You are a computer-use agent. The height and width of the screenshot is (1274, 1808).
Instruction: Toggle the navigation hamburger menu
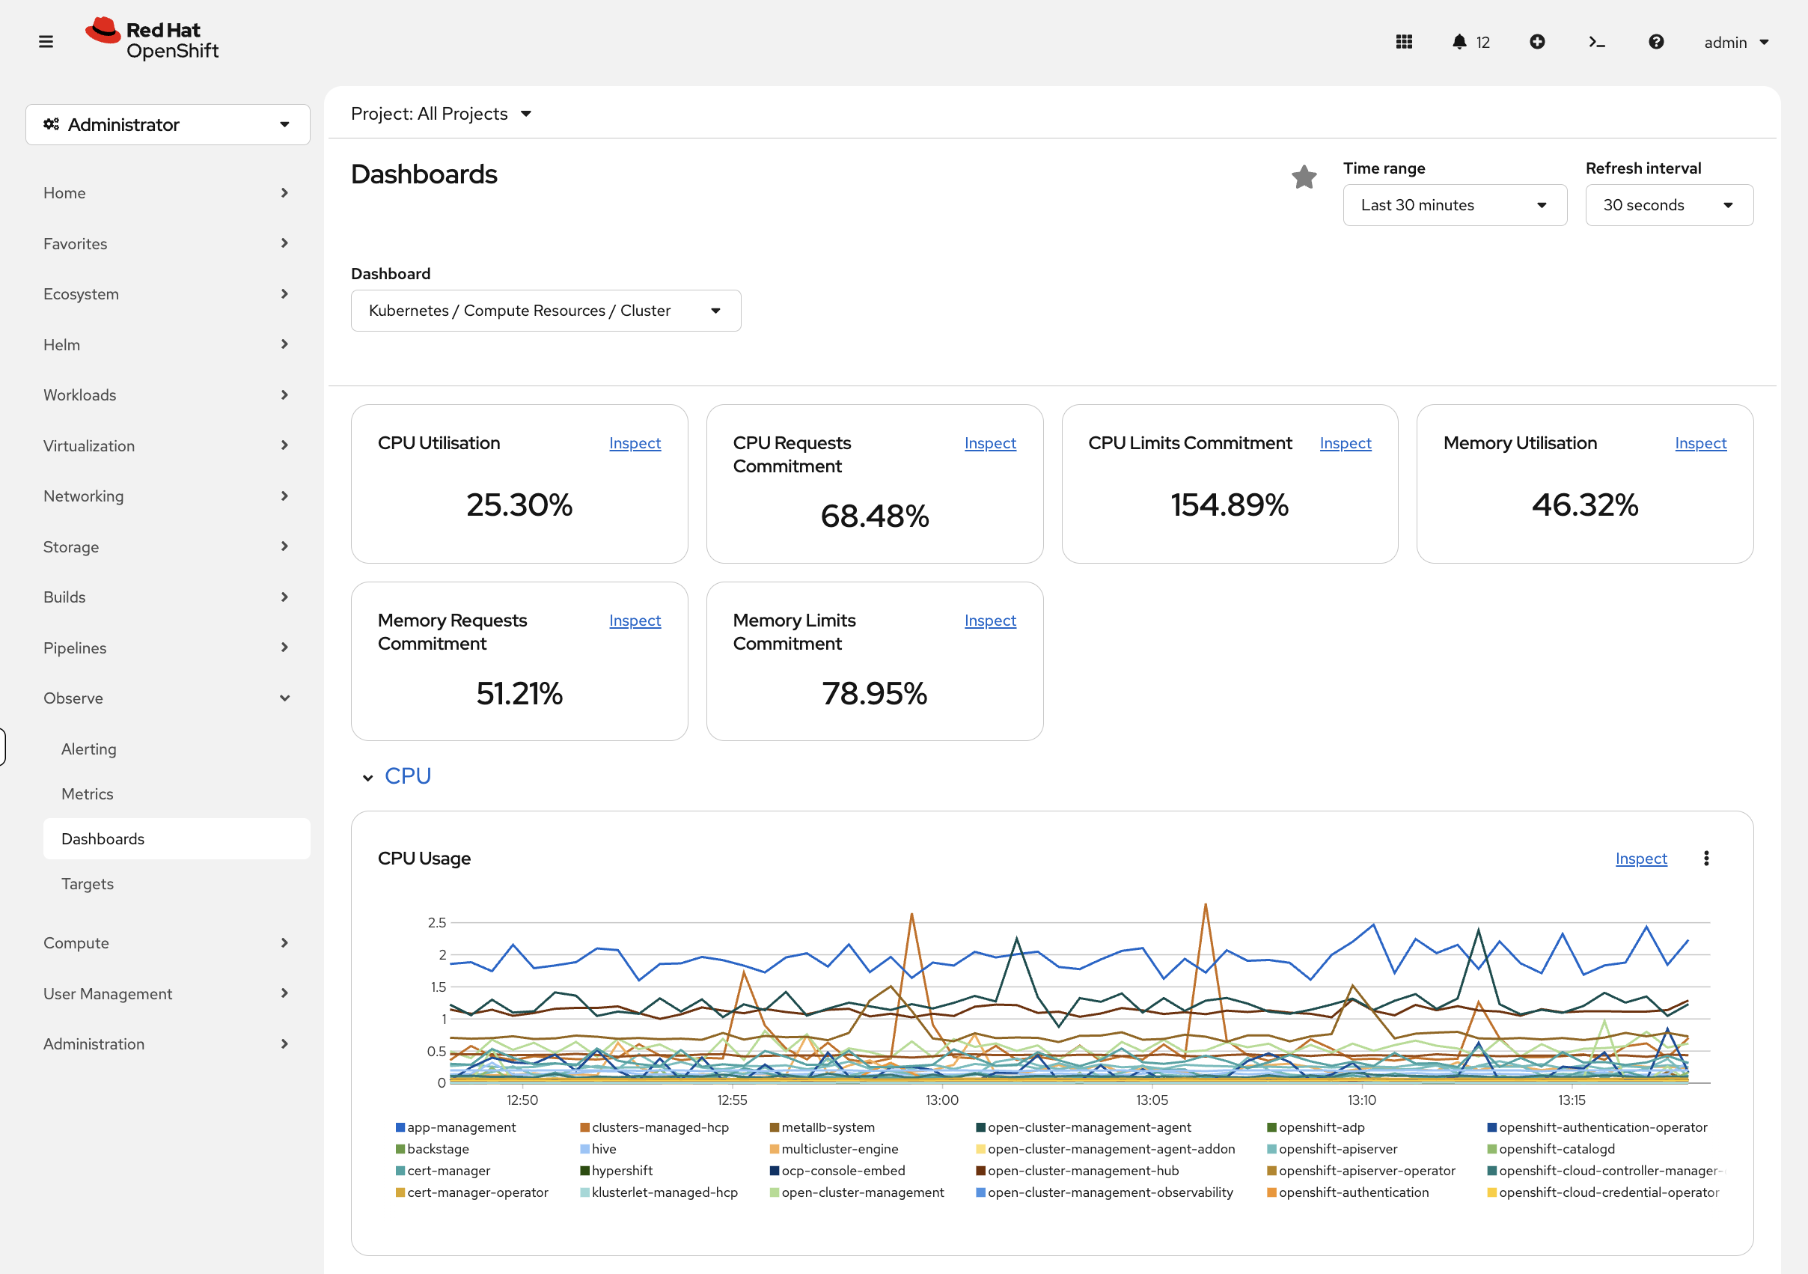tap(46, 42)
